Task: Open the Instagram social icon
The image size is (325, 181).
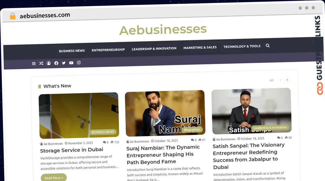Action: click(x=79, y=62)
